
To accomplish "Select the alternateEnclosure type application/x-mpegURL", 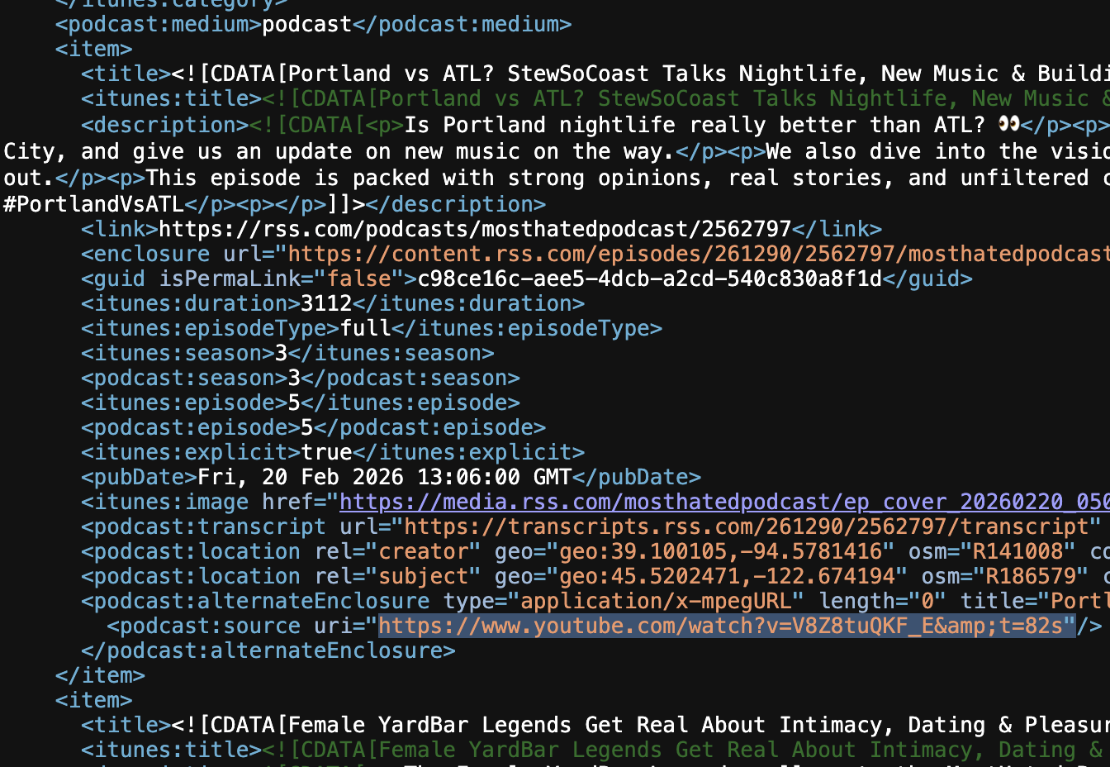I will [652, 601].
